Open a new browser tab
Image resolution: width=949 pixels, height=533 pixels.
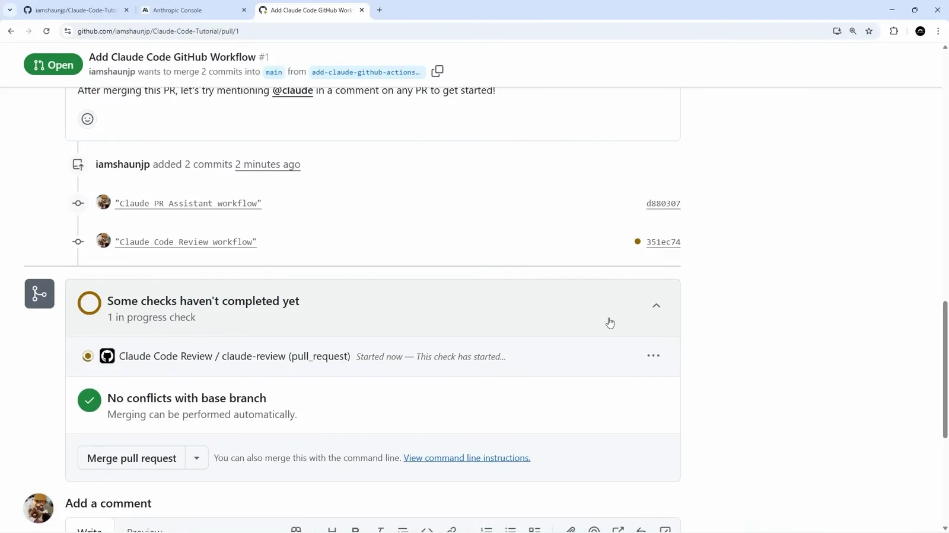(380, 10)
